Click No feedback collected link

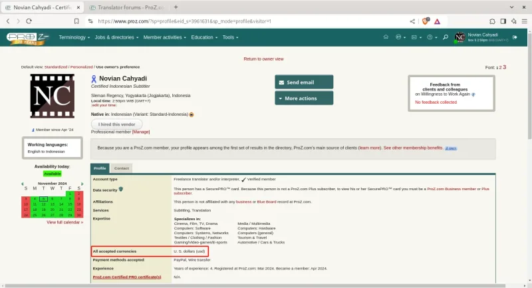pyautogui.click(x=436, y=102)
